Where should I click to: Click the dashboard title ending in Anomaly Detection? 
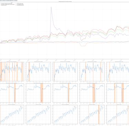(x=9, y=1)
